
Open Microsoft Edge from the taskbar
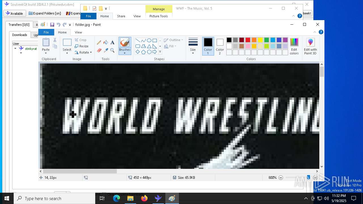[117, 198]
